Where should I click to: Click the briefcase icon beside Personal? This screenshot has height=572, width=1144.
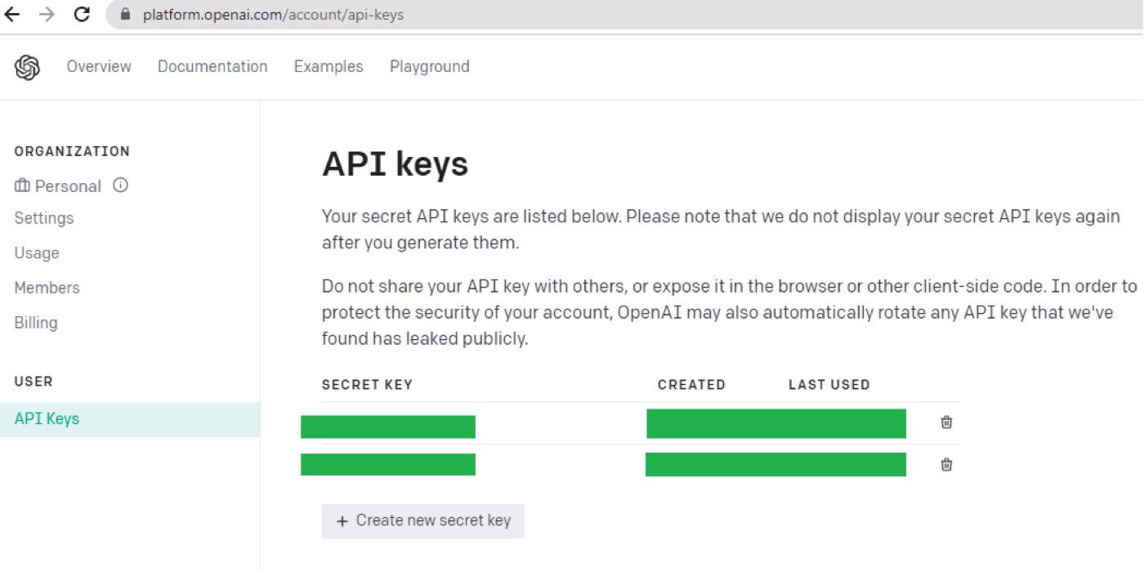click(x=22, y=185)
